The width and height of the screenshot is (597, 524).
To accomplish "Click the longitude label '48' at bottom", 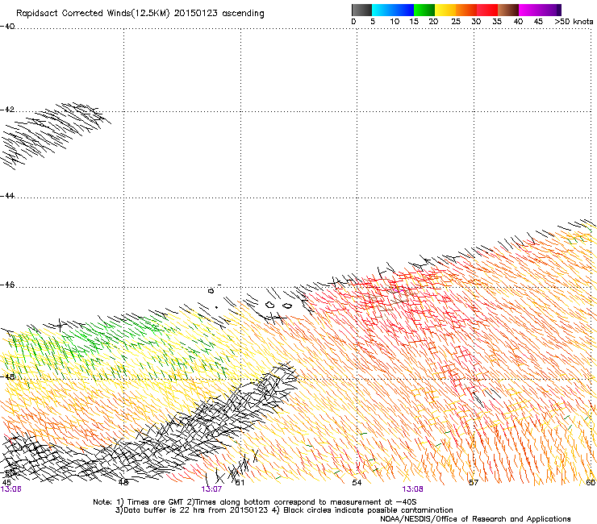I will pos(123,483).
